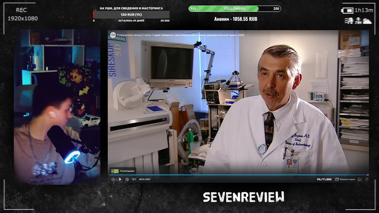
Task: Click the streamer webcam feed
Action: (57, 107)
